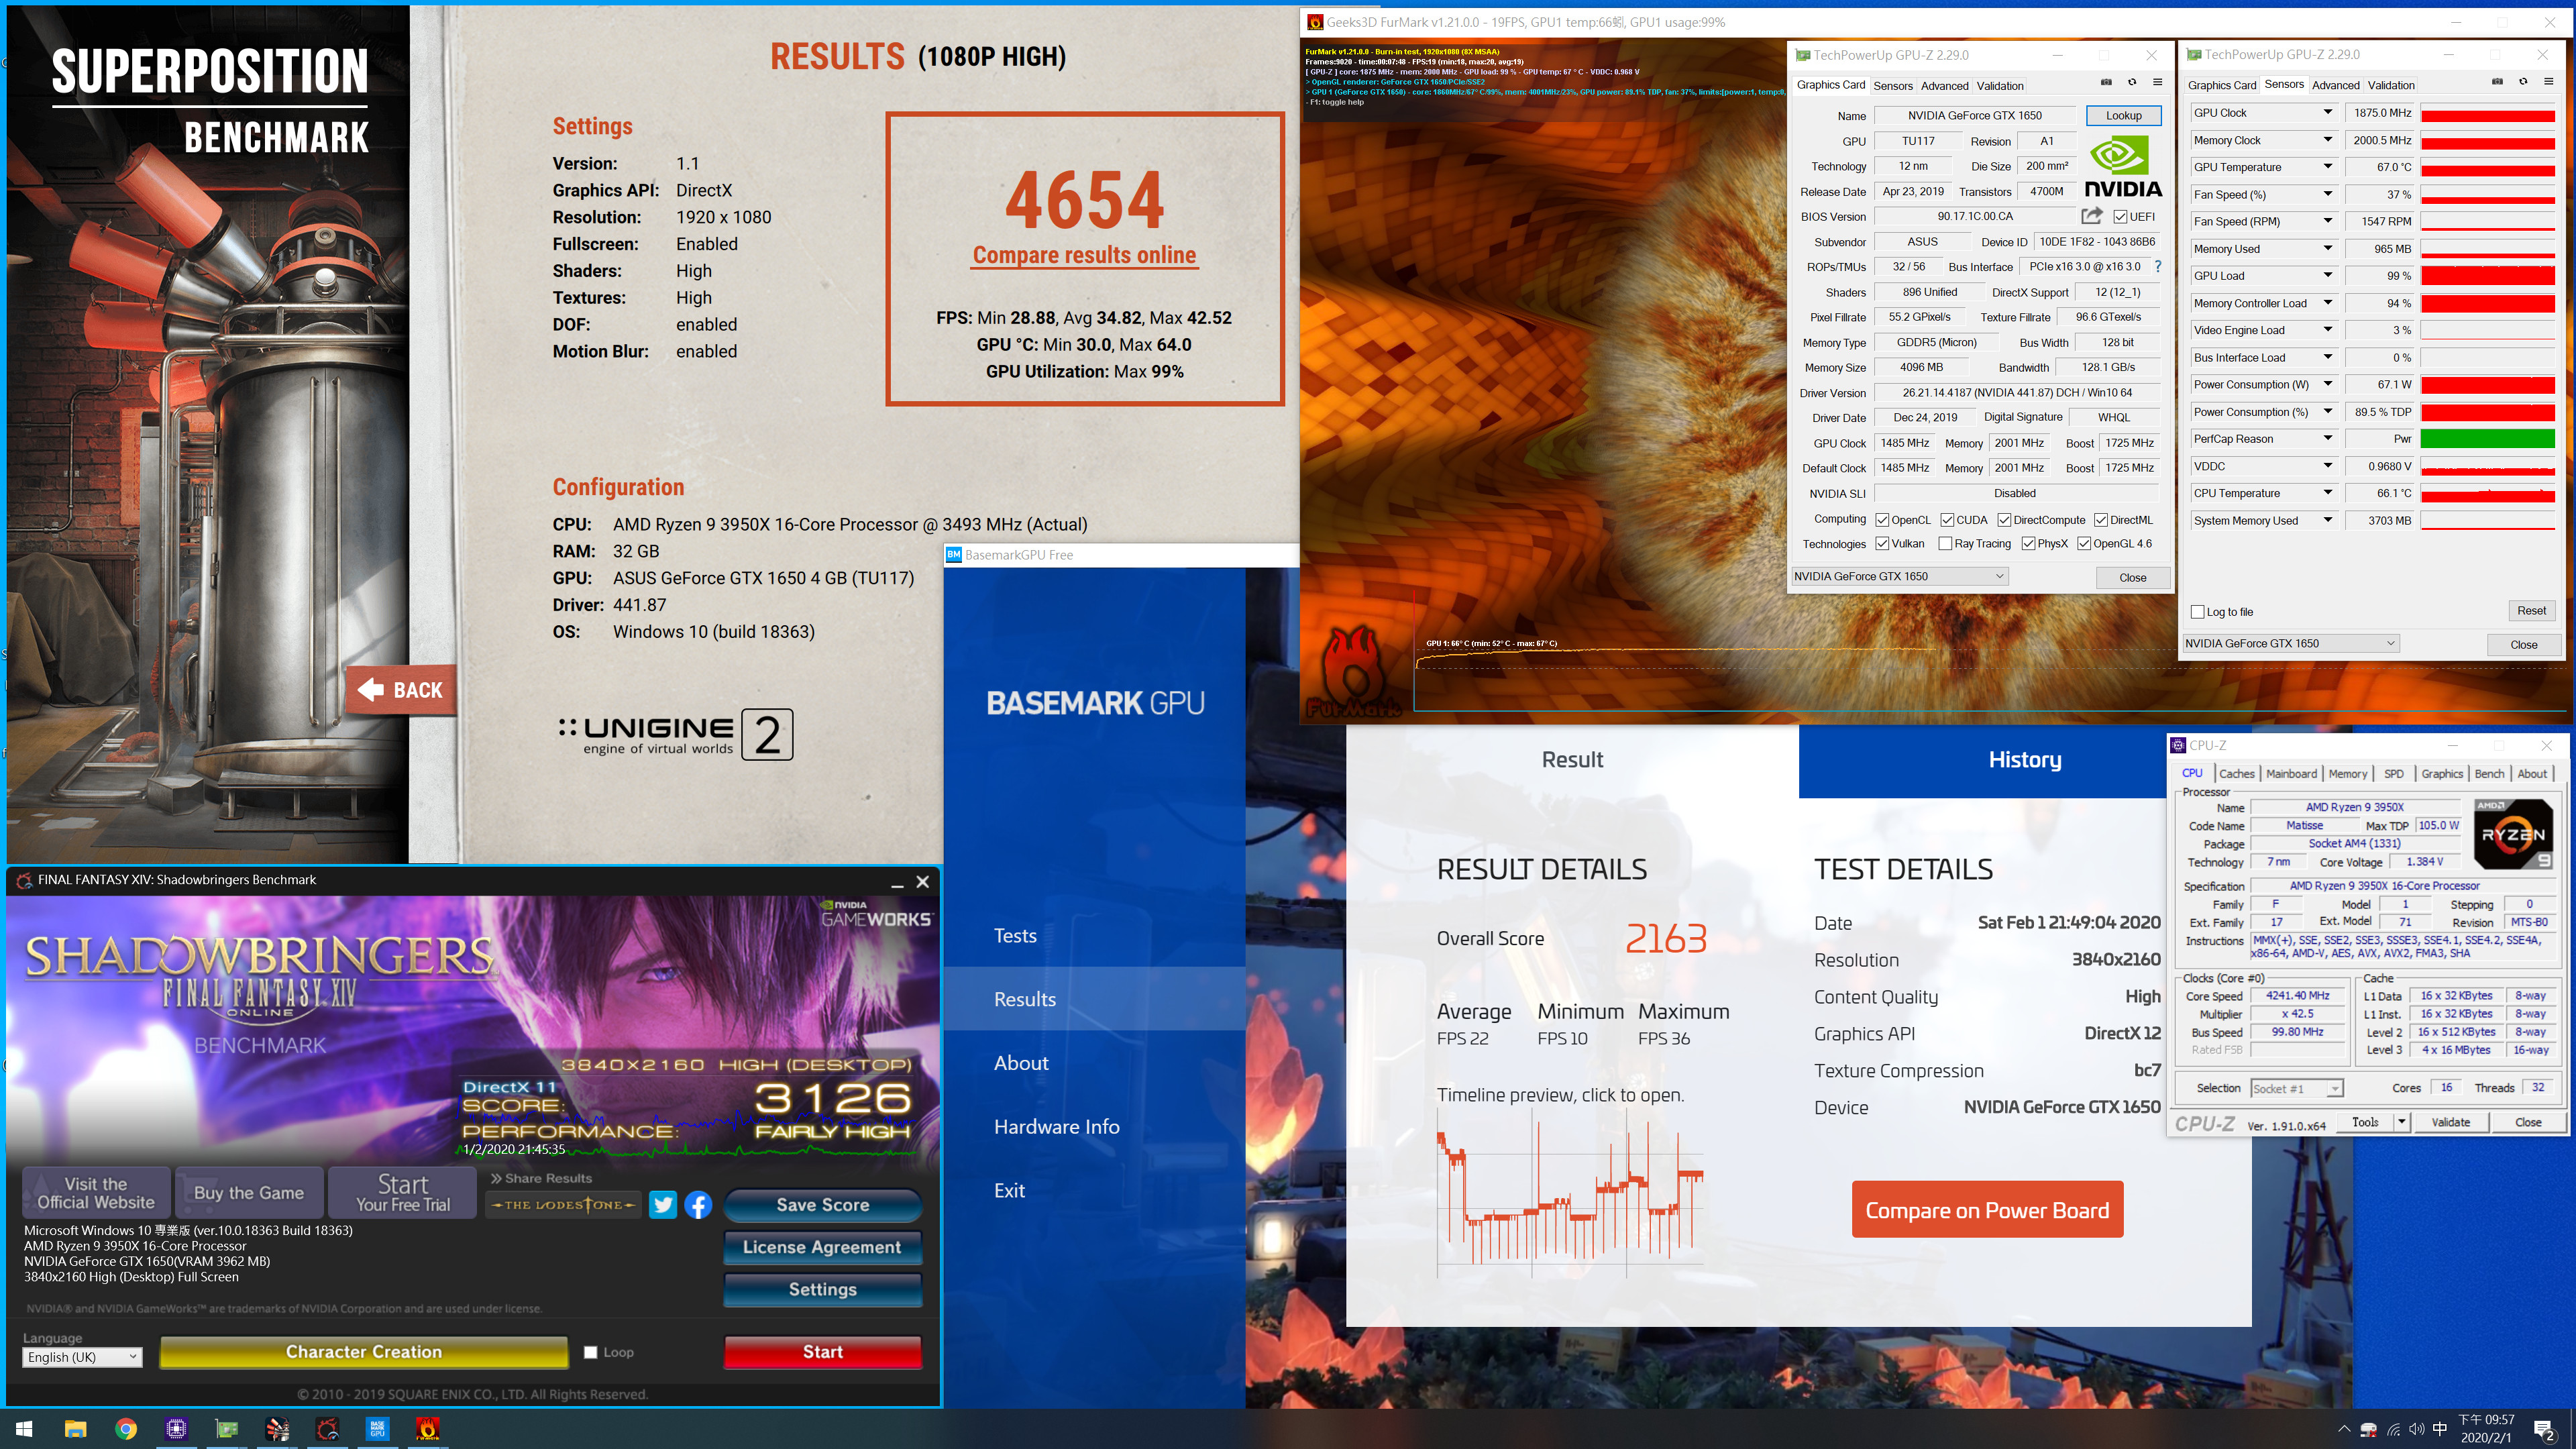2576x1449 pixels.
Task: Click Lookup button in GPU-Z
Action: point(2123,116)
